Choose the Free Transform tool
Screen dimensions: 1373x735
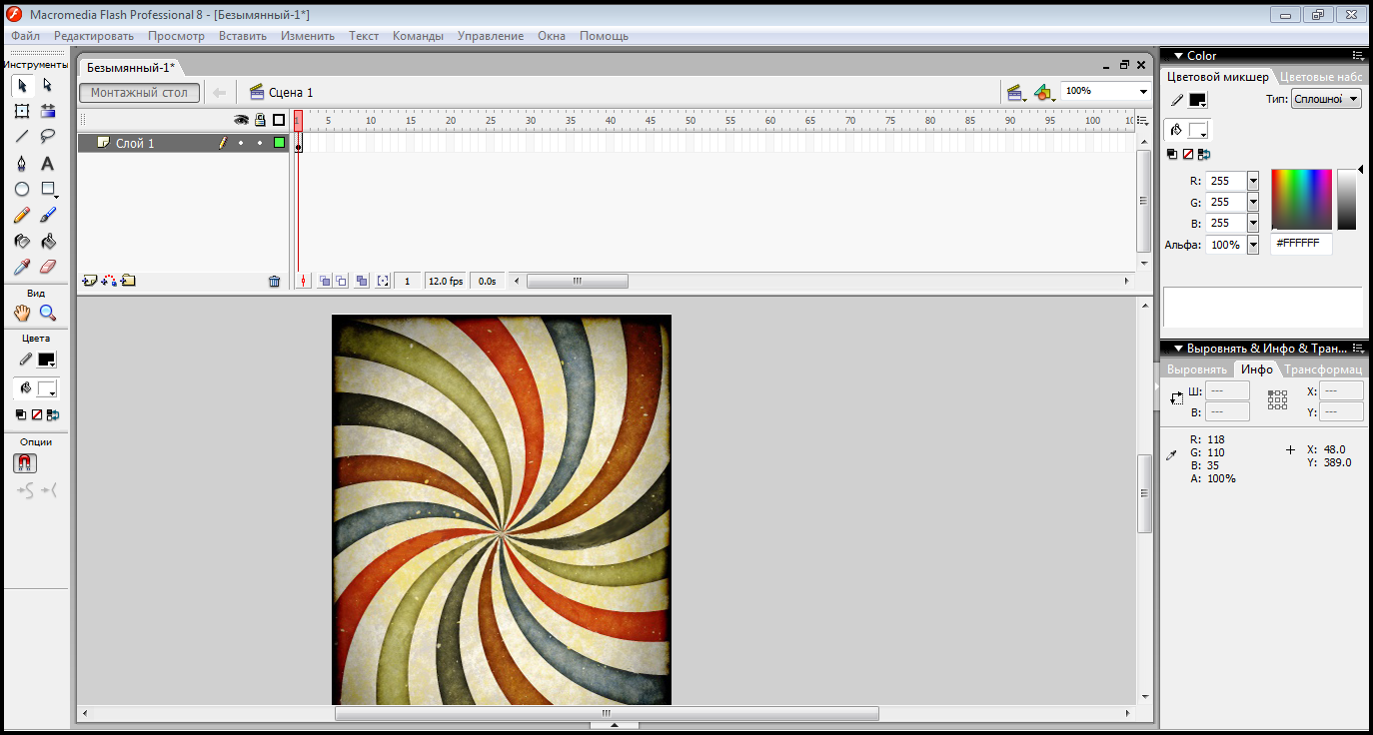[x=22, y=111]
